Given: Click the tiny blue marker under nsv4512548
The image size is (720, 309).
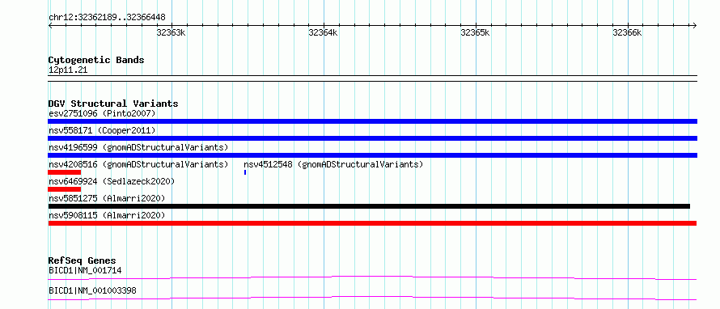Looking at the screenshot, I should [x=245, y=172].
